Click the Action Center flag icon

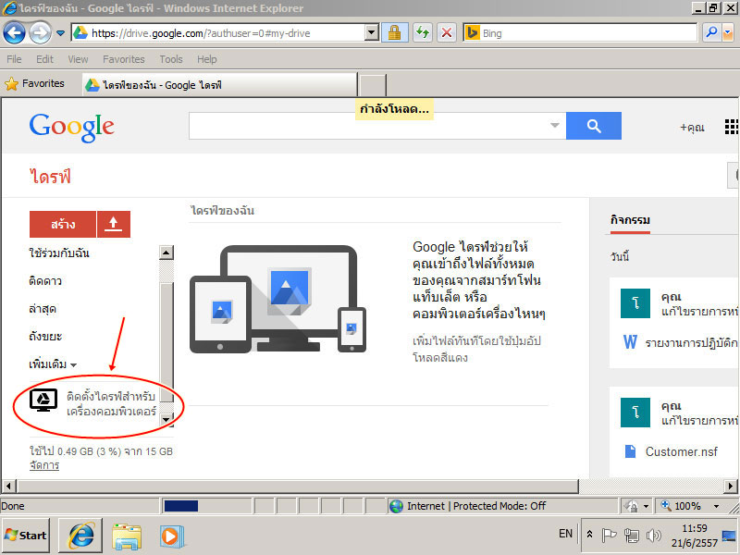(609, 536)
